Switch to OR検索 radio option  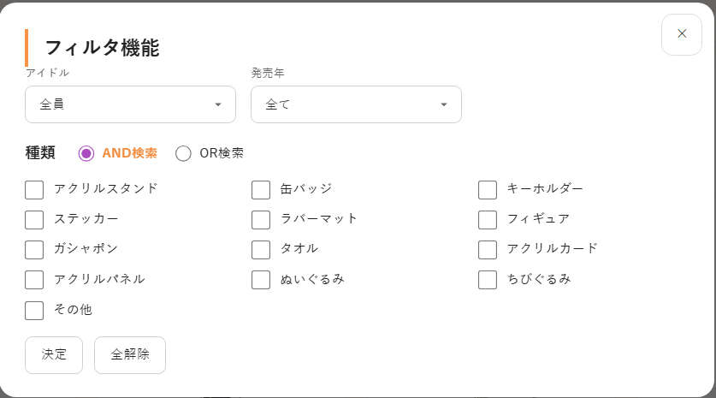click(x=183, y=153)
